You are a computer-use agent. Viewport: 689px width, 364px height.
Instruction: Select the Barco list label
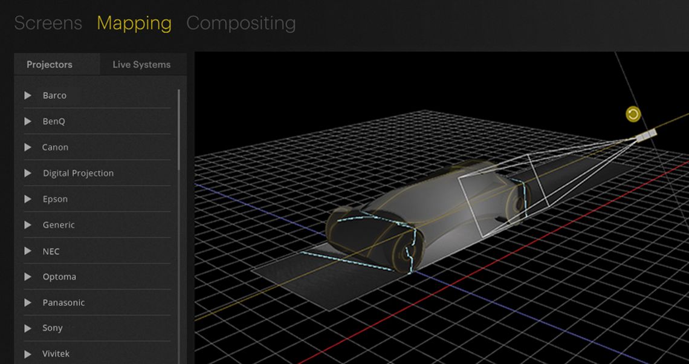tap(54, 96)
